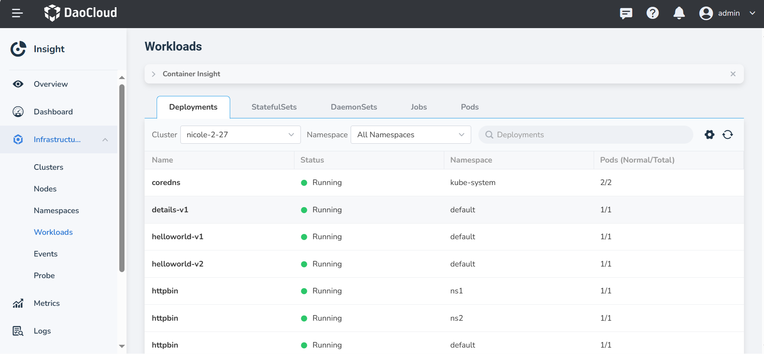Viewport: 764px width, 354px height.
Task: Click the Infrastructure hexagon icon
Action: pyautogui.click(x=18, y=139)
